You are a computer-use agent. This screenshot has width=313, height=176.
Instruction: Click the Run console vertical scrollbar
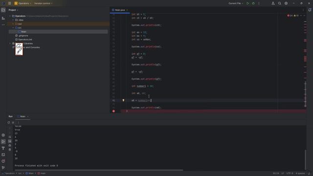click(x=305, y=160)
